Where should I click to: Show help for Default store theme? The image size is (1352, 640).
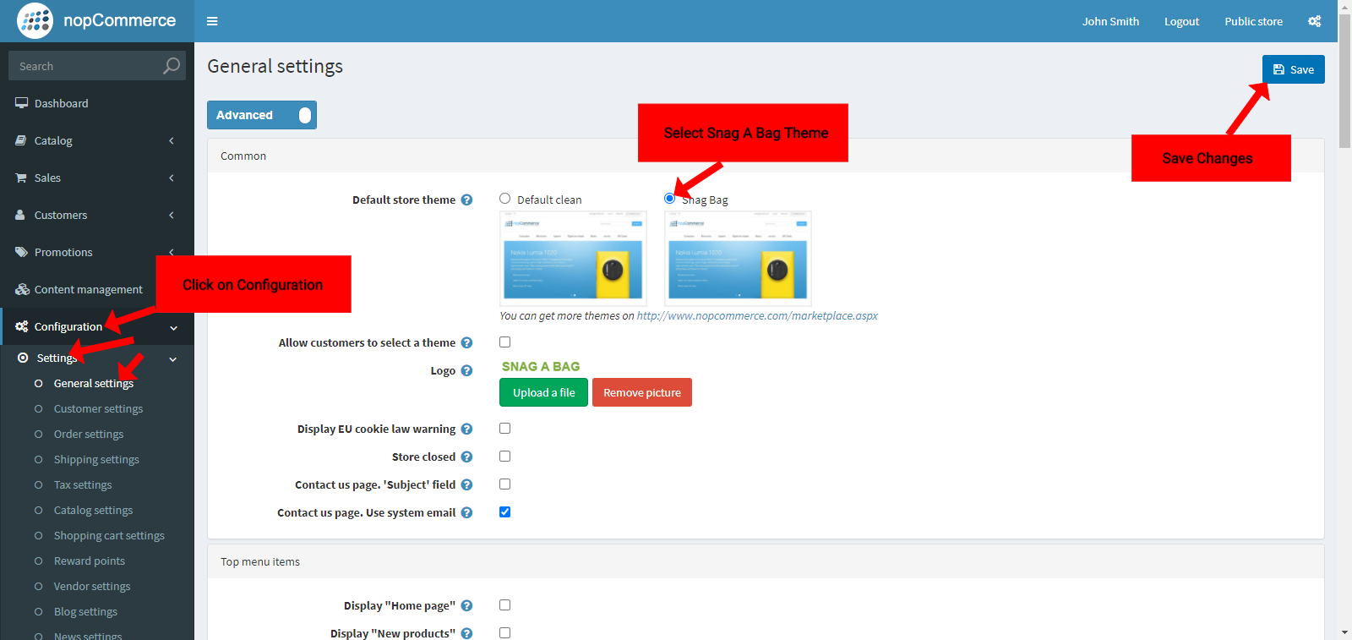[x=466, y=200]
